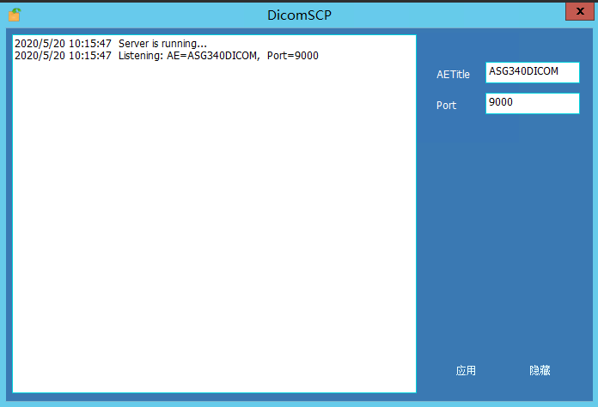598x407 pixels.
Task: Click the Port label text
Action: [x=446, y=106]
